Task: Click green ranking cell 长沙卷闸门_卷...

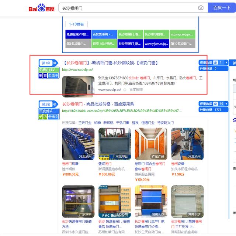Action: point(130,34)
